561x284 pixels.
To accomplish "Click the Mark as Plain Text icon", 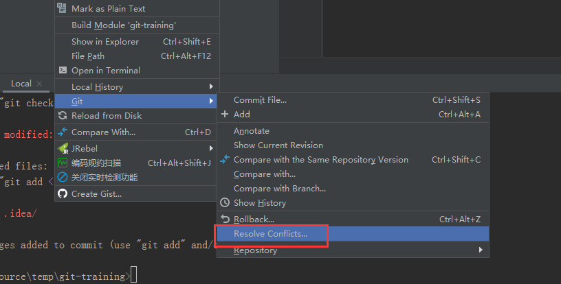I will [62, 8].
